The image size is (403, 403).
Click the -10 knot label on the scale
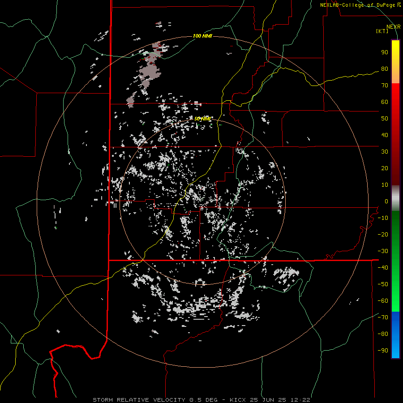[383, 218]
